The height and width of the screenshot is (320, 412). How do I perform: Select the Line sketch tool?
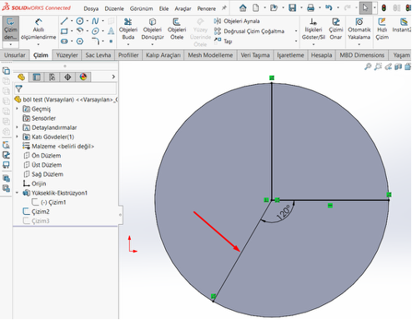coord(64,21)
